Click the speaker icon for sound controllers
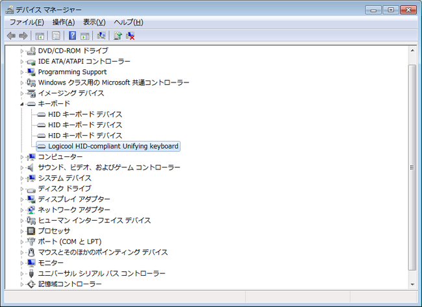Screen dimensions: 422x307 [x=31, y=167]
